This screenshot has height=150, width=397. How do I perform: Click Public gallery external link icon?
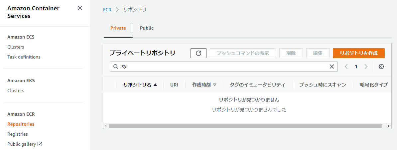coord(40,144)
